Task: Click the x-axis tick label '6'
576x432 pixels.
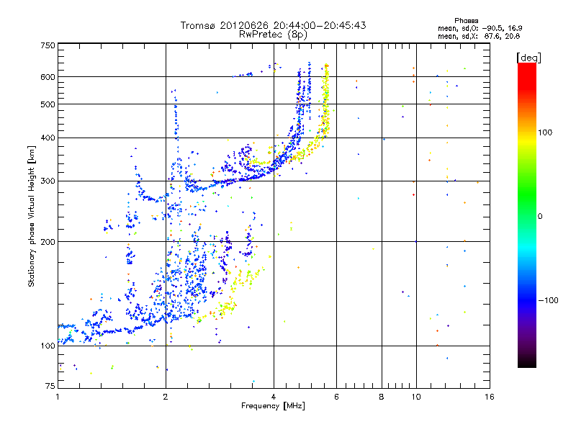Action: (x=336, y=397)
